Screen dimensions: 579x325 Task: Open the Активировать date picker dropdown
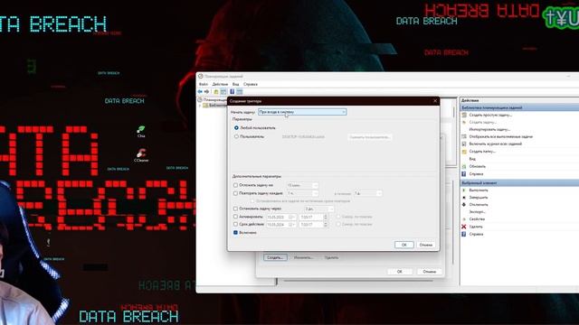coord(291,217)
